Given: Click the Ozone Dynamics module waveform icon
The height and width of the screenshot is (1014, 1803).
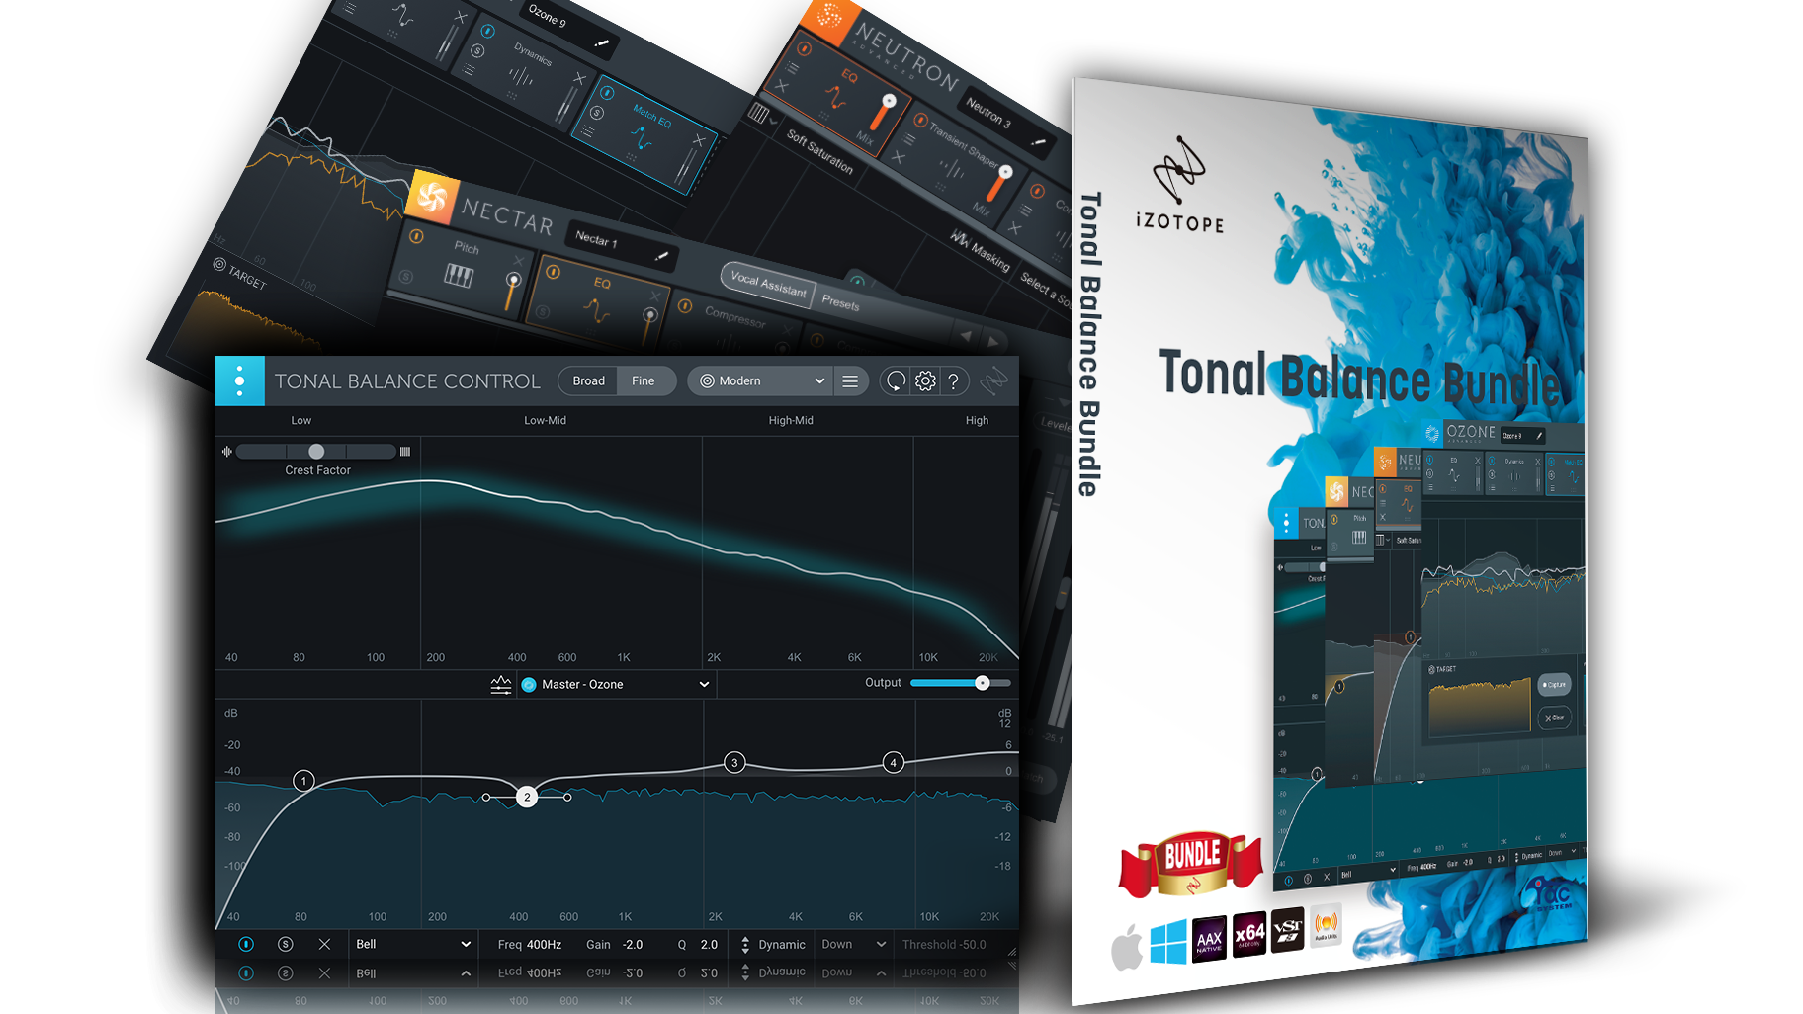Looking at the screenshot, I should click(x=520, y=76).
